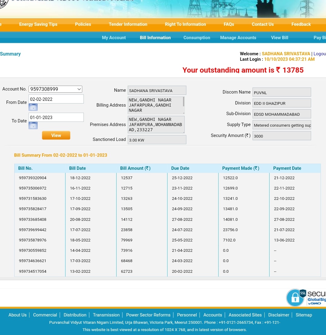
Task: Open the Feedback menu item
Action: (x=301, y=24)
